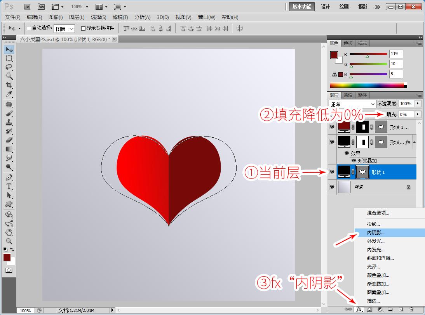Click the delete layer trash icon
Image resolution: width=425 pixels, height=315 pixels.
[x=411, y=309]
